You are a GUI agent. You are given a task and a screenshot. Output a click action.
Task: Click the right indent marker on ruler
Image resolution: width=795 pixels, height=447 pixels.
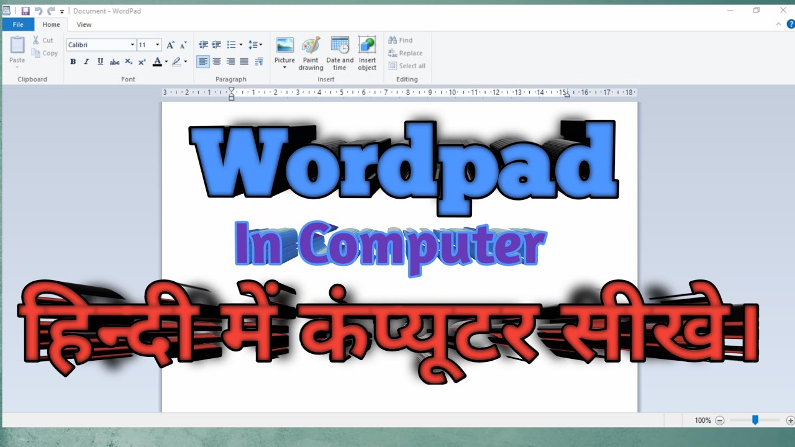tap(567, 94)
